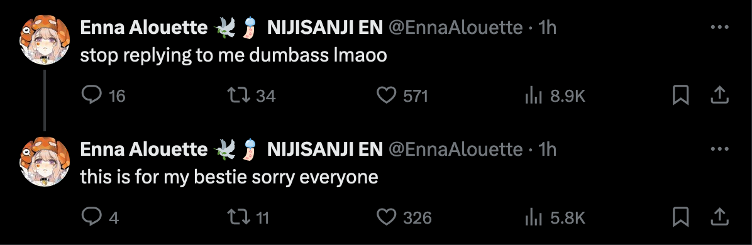Share the second tweet via share icon

click(719, 217)
